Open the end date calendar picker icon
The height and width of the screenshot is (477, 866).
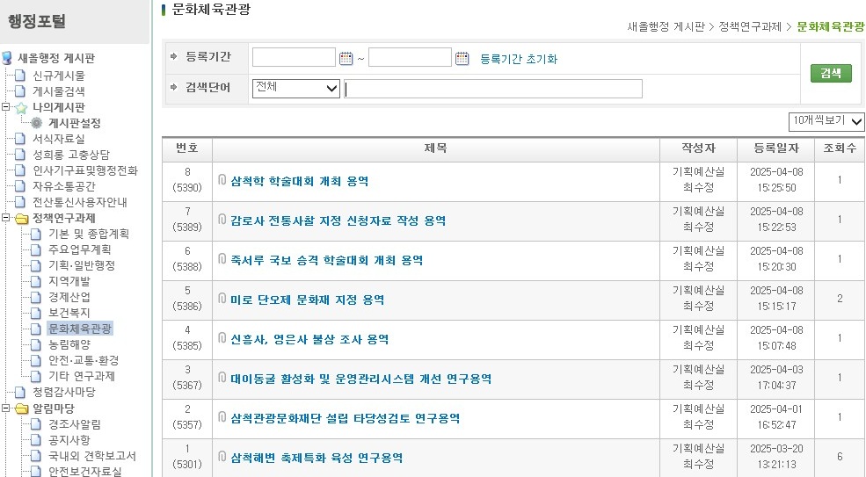[x=462, y=58]
